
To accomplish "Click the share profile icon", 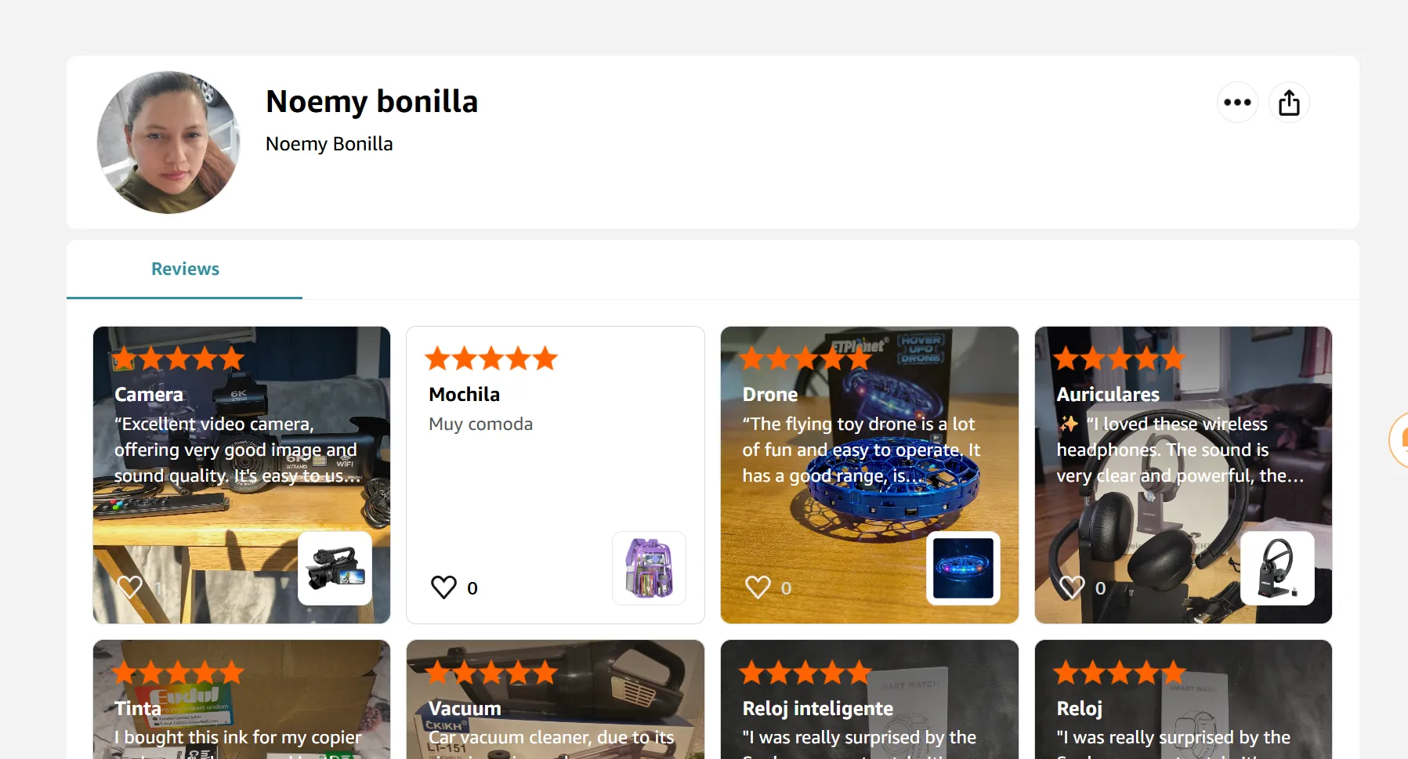I will pos(1289,103).
